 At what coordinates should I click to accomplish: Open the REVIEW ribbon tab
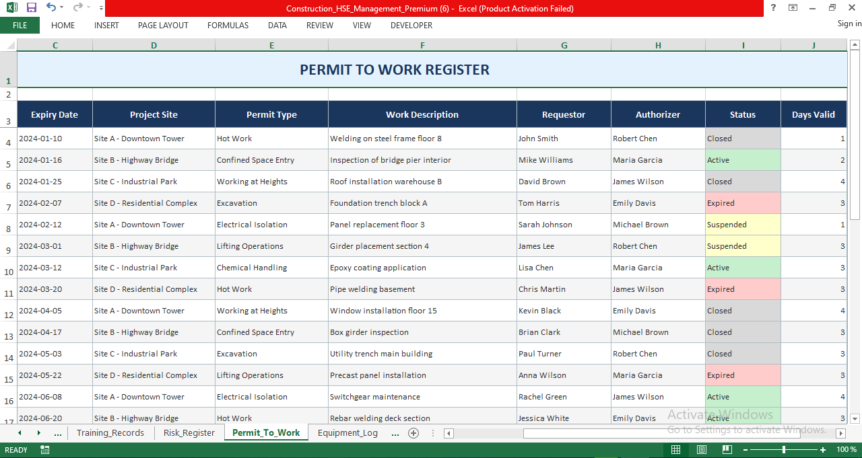[320, 26]
